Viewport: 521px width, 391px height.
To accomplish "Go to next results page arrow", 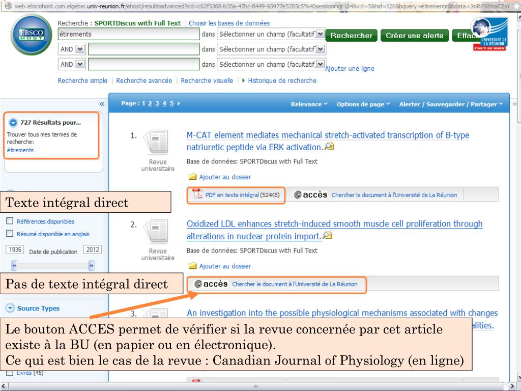I will (179, 103).
